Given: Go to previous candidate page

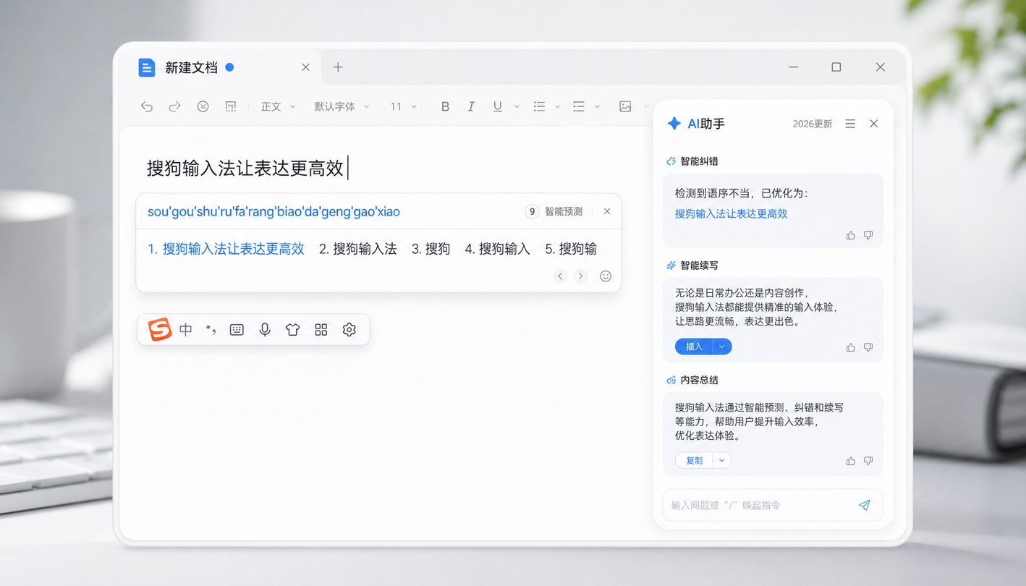Looking at the screenshot, I should [560, 276].
